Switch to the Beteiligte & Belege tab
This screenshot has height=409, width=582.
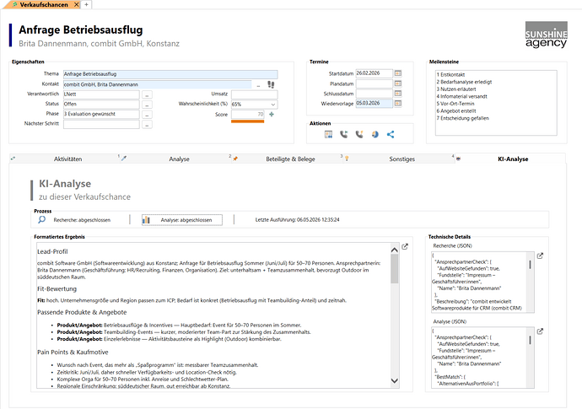[290, 159]
